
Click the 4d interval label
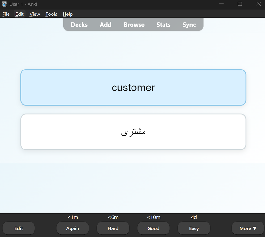click(194, 217)
